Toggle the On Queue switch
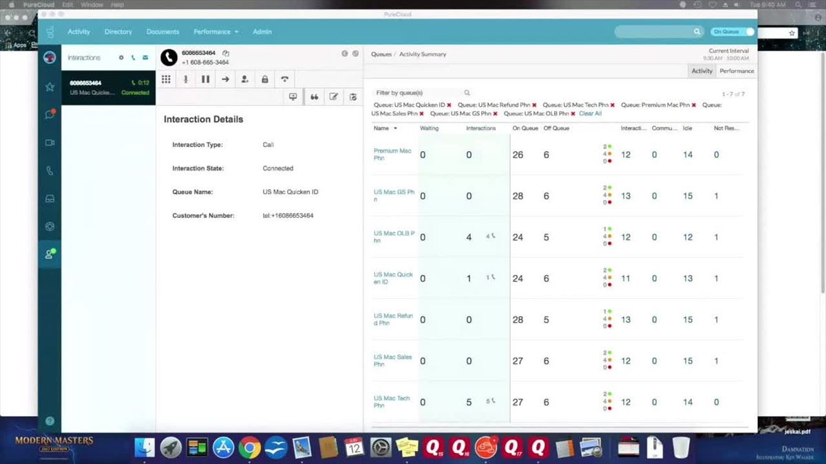This screenshot has width=826, height=464. pos(732,32)
